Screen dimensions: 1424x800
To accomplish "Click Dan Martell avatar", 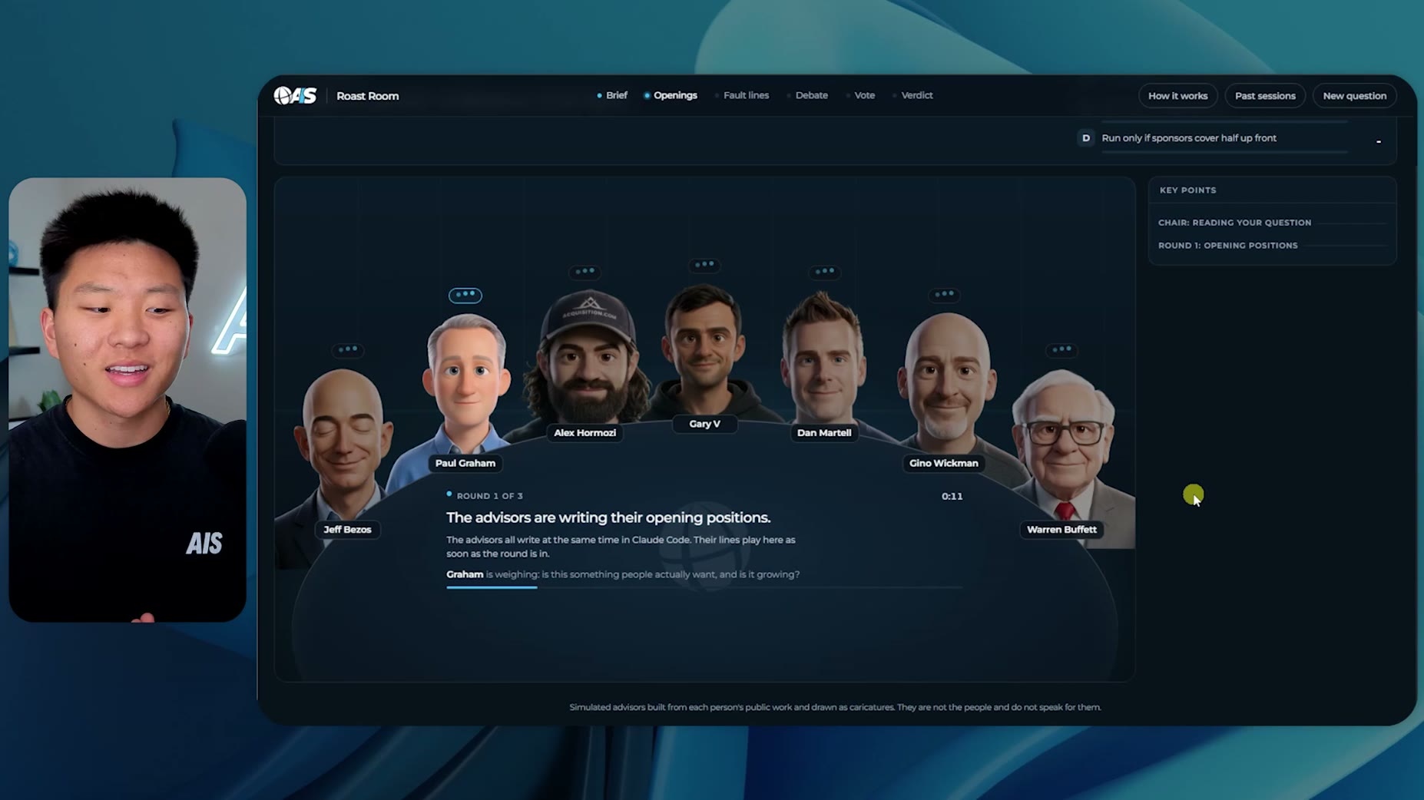I will tap(823, 357).
